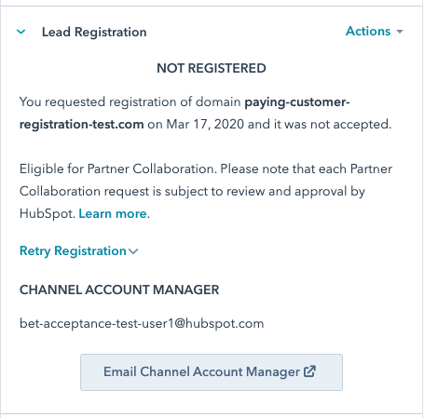Image resolution: width=424 pixels, height=418 pixels.
Task: Click the external link icon on email button
Action: point(309,371)
